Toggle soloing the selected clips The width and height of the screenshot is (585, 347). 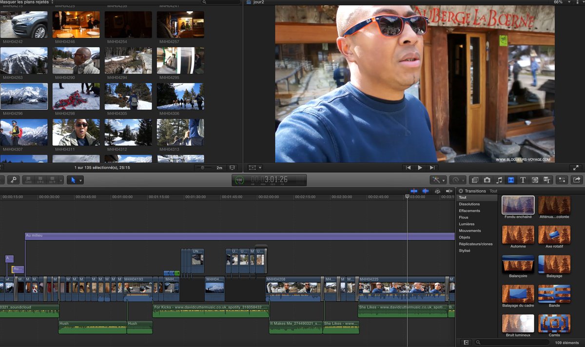tap(437, 191)
